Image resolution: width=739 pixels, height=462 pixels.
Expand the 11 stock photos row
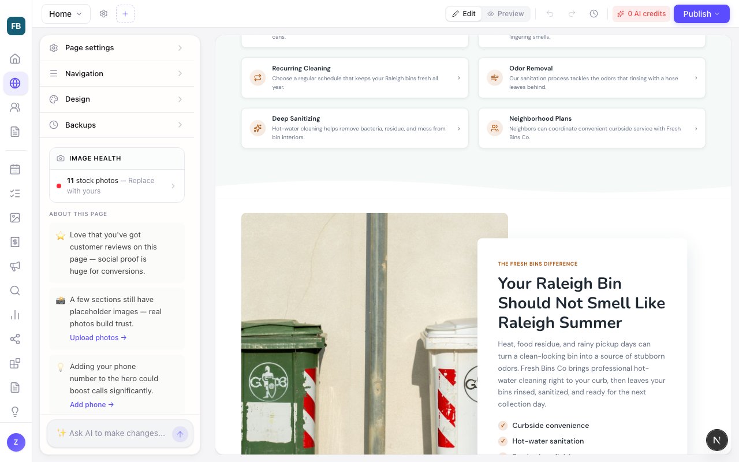(117, 186)
